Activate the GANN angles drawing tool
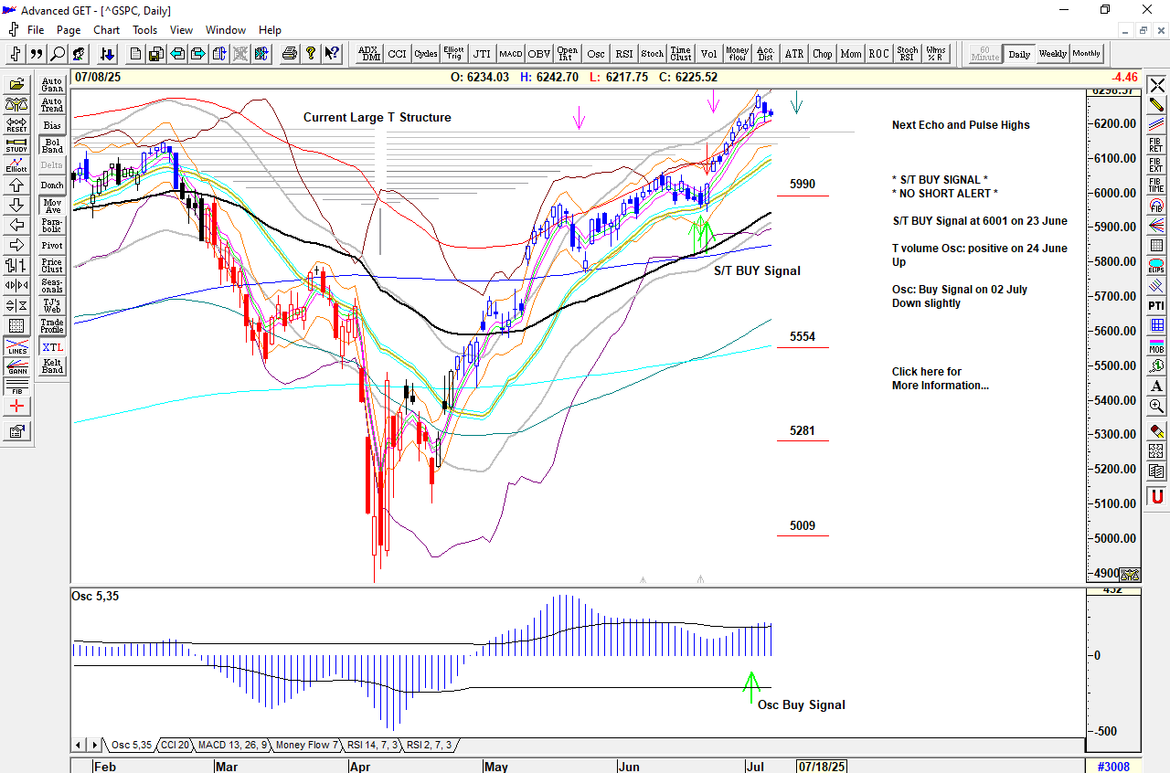Viewport: 1170px width, 773px height. [x=16, y=366]
